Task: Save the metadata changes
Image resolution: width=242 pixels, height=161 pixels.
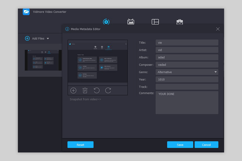Action: (x=180, y=145)
